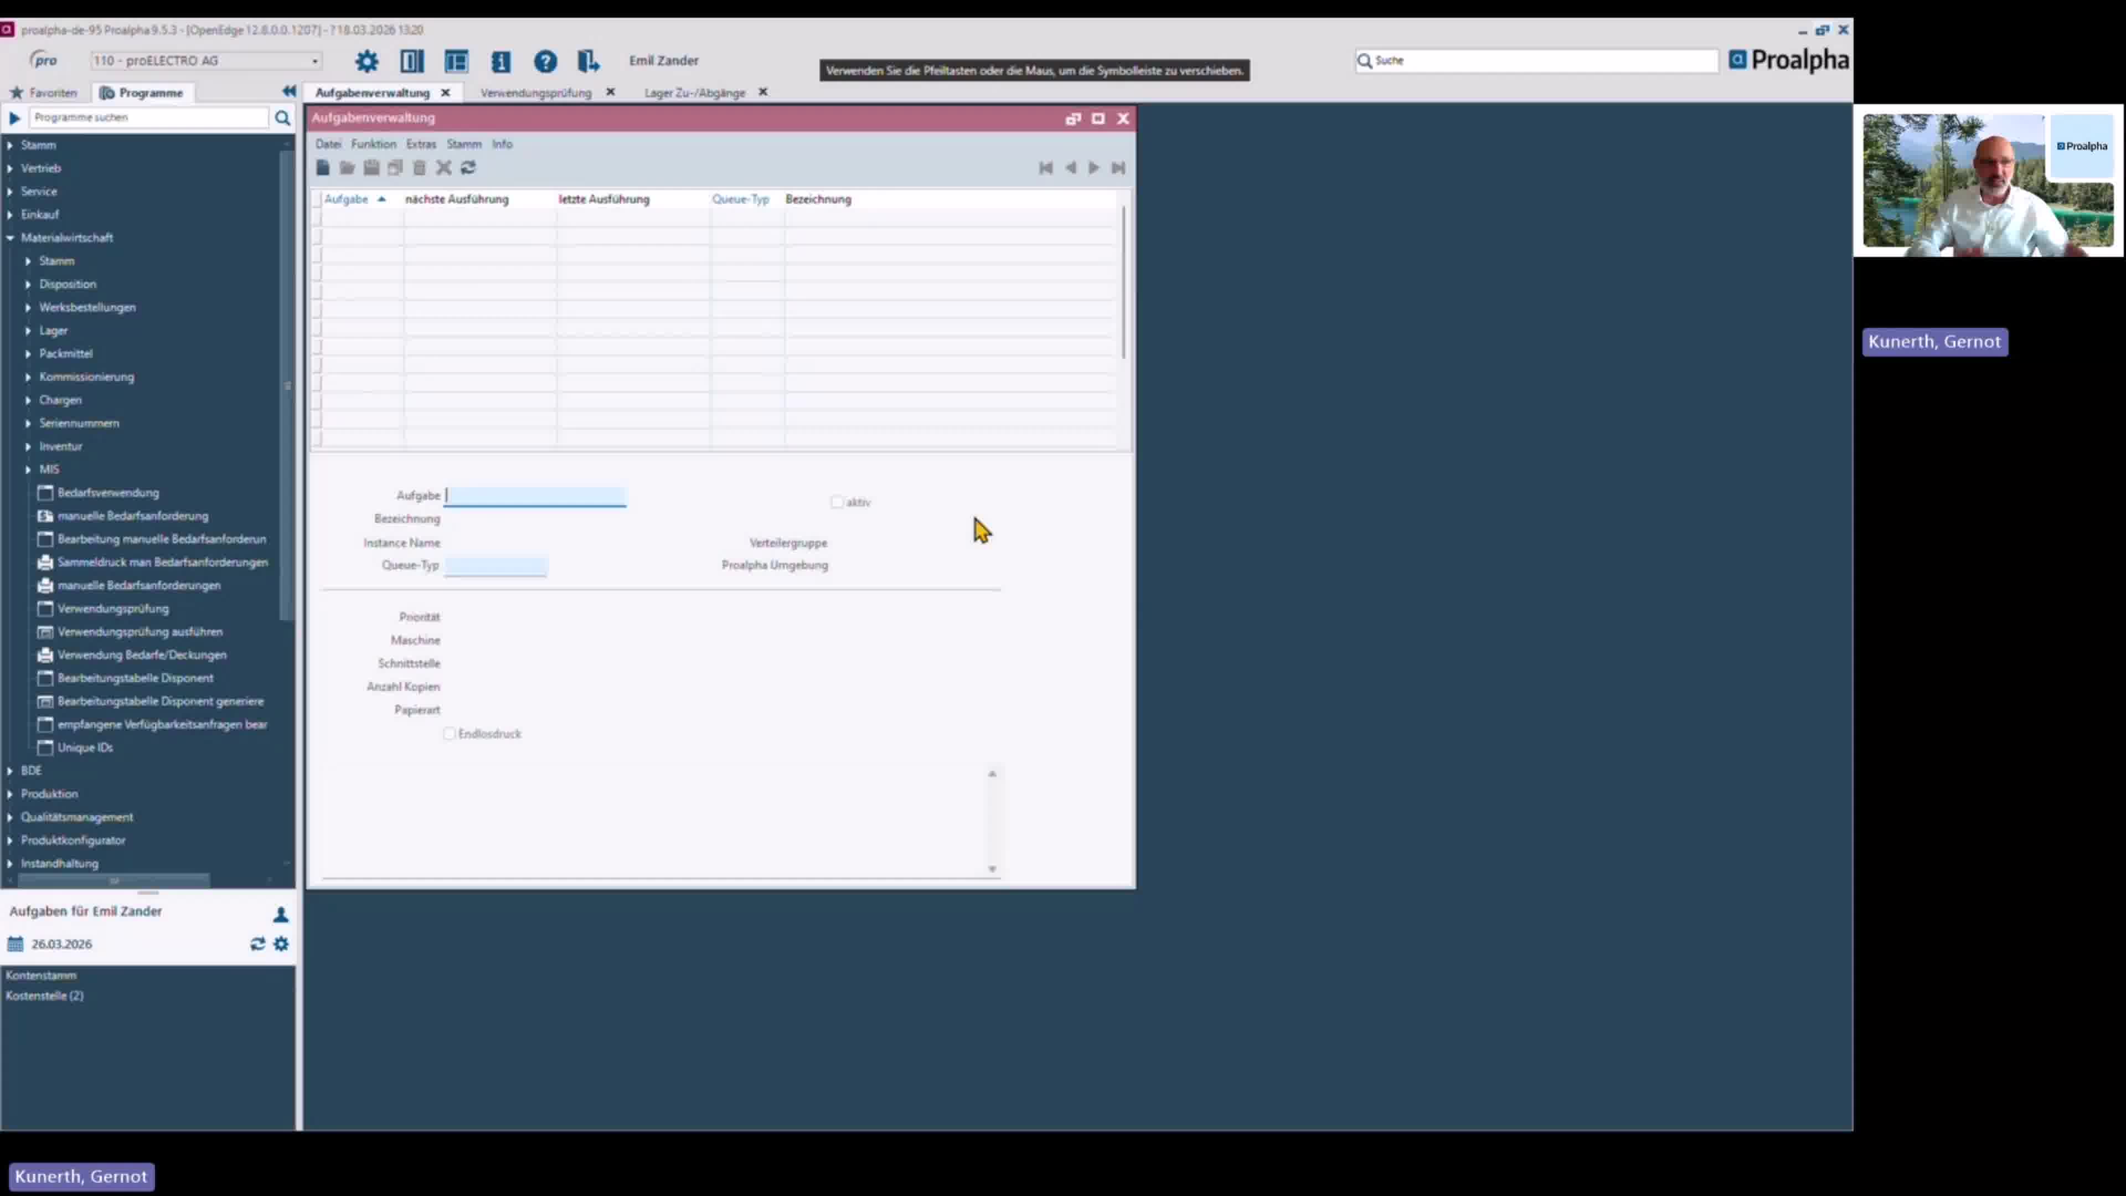Expand the Service tree node
This screenshot has height=1196, width=2126.
coord(10,192)
